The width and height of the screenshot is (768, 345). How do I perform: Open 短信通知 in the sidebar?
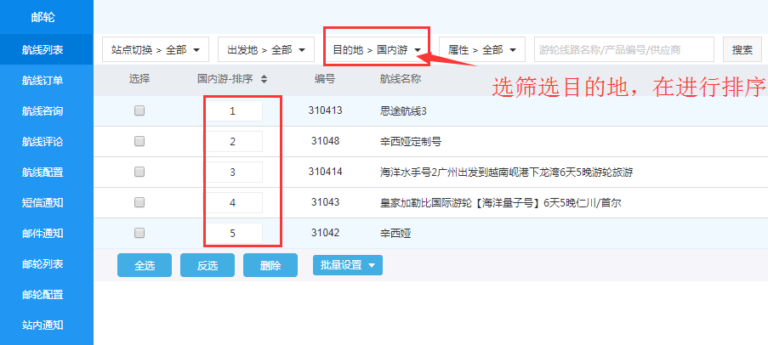pyautogui.click(x=43, y=202)
